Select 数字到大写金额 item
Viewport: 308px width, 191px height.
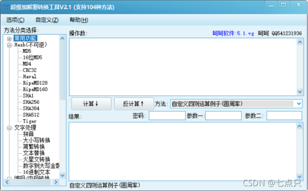point(41,166)
